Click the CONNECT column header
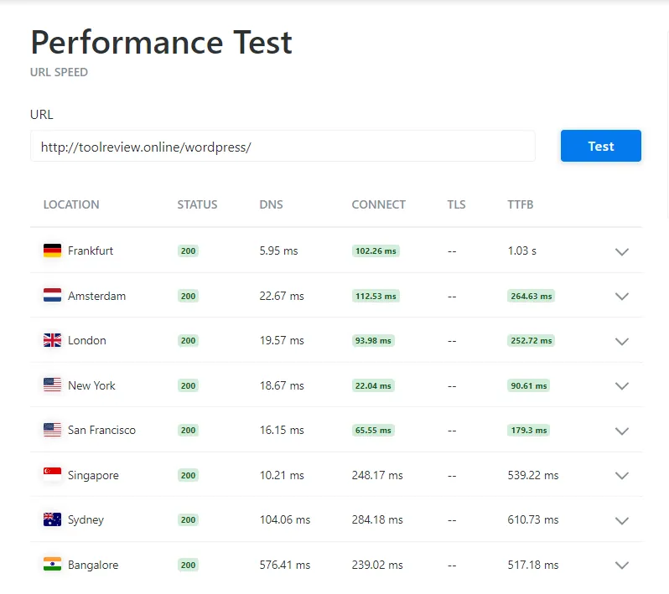The height and width of the screenshot is (594, 669). click(x=378, y=204)
